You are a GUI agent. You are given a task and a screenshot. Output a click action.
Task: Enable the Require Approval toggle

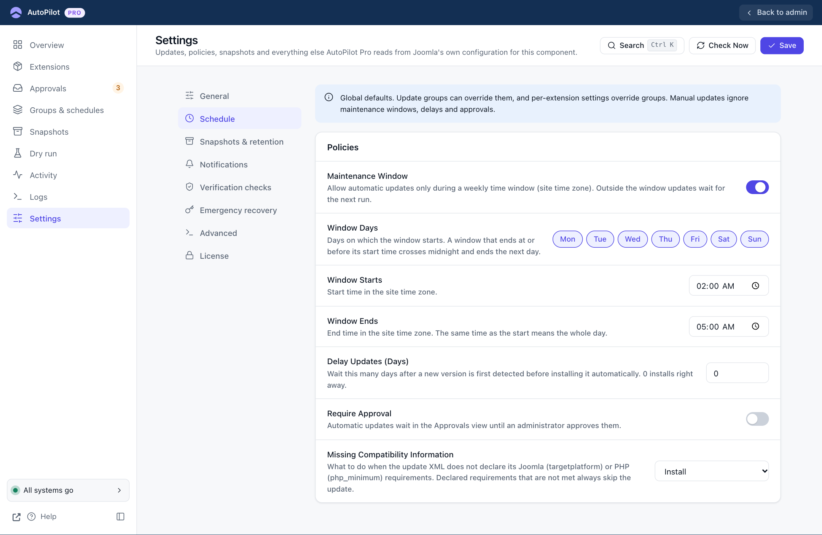click(757, 419)
